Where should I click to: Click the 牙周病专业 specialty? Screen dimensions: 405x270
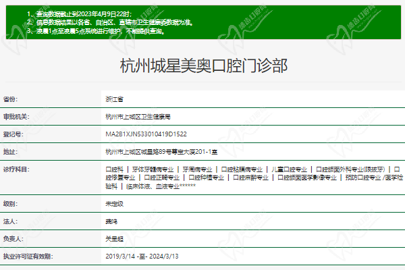pos(197,169)
